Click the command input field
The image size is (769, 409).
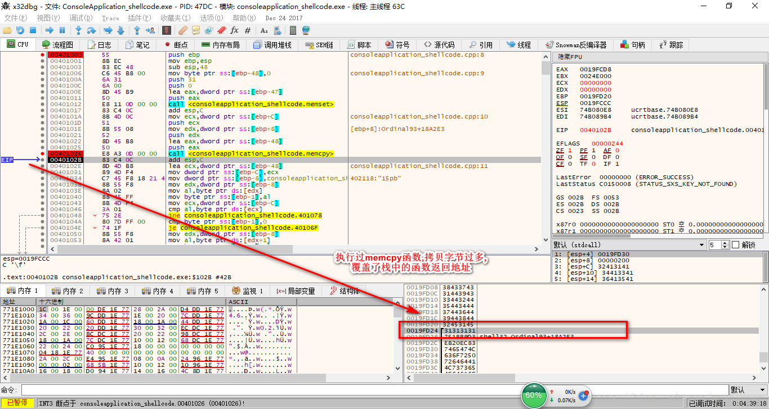(374, 389)
